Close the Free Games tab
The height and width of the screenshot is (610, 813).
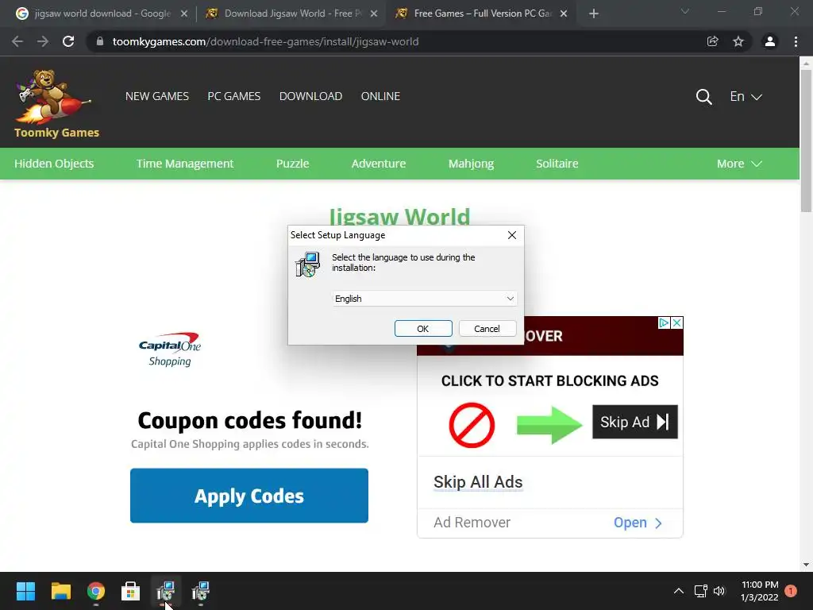[564, 14]
